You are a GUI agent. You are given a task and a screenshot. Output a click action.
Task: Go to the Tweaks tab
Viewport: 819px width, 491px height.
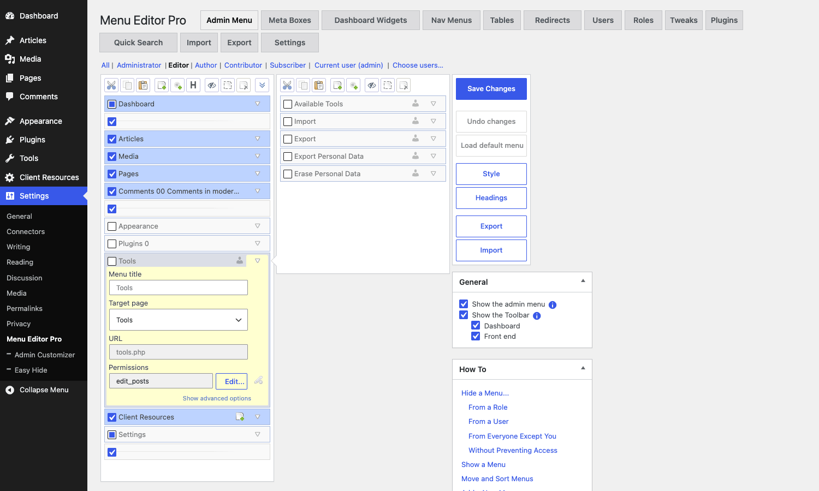click(684, 20)
